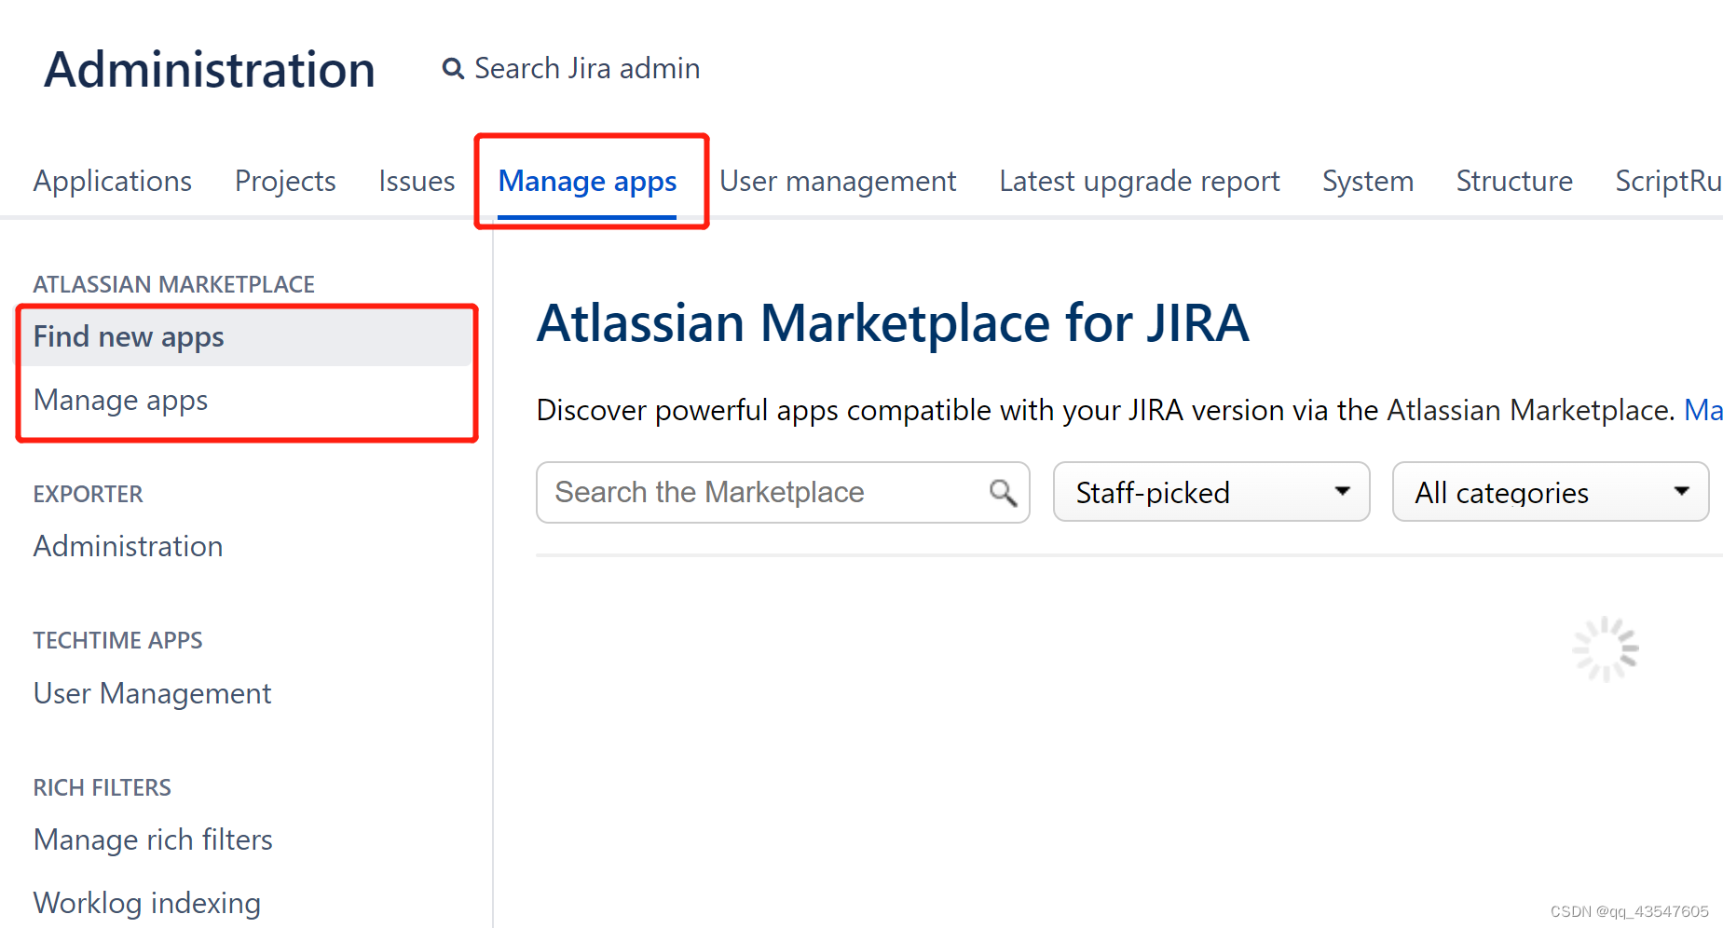Open Exporter Administration link
This screenshot has height=928, width=1723.
128,546
